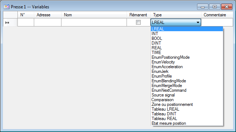
Task: Collapse the Type combo box arrow
Action: pyautogui.click(x=198, y=22)
